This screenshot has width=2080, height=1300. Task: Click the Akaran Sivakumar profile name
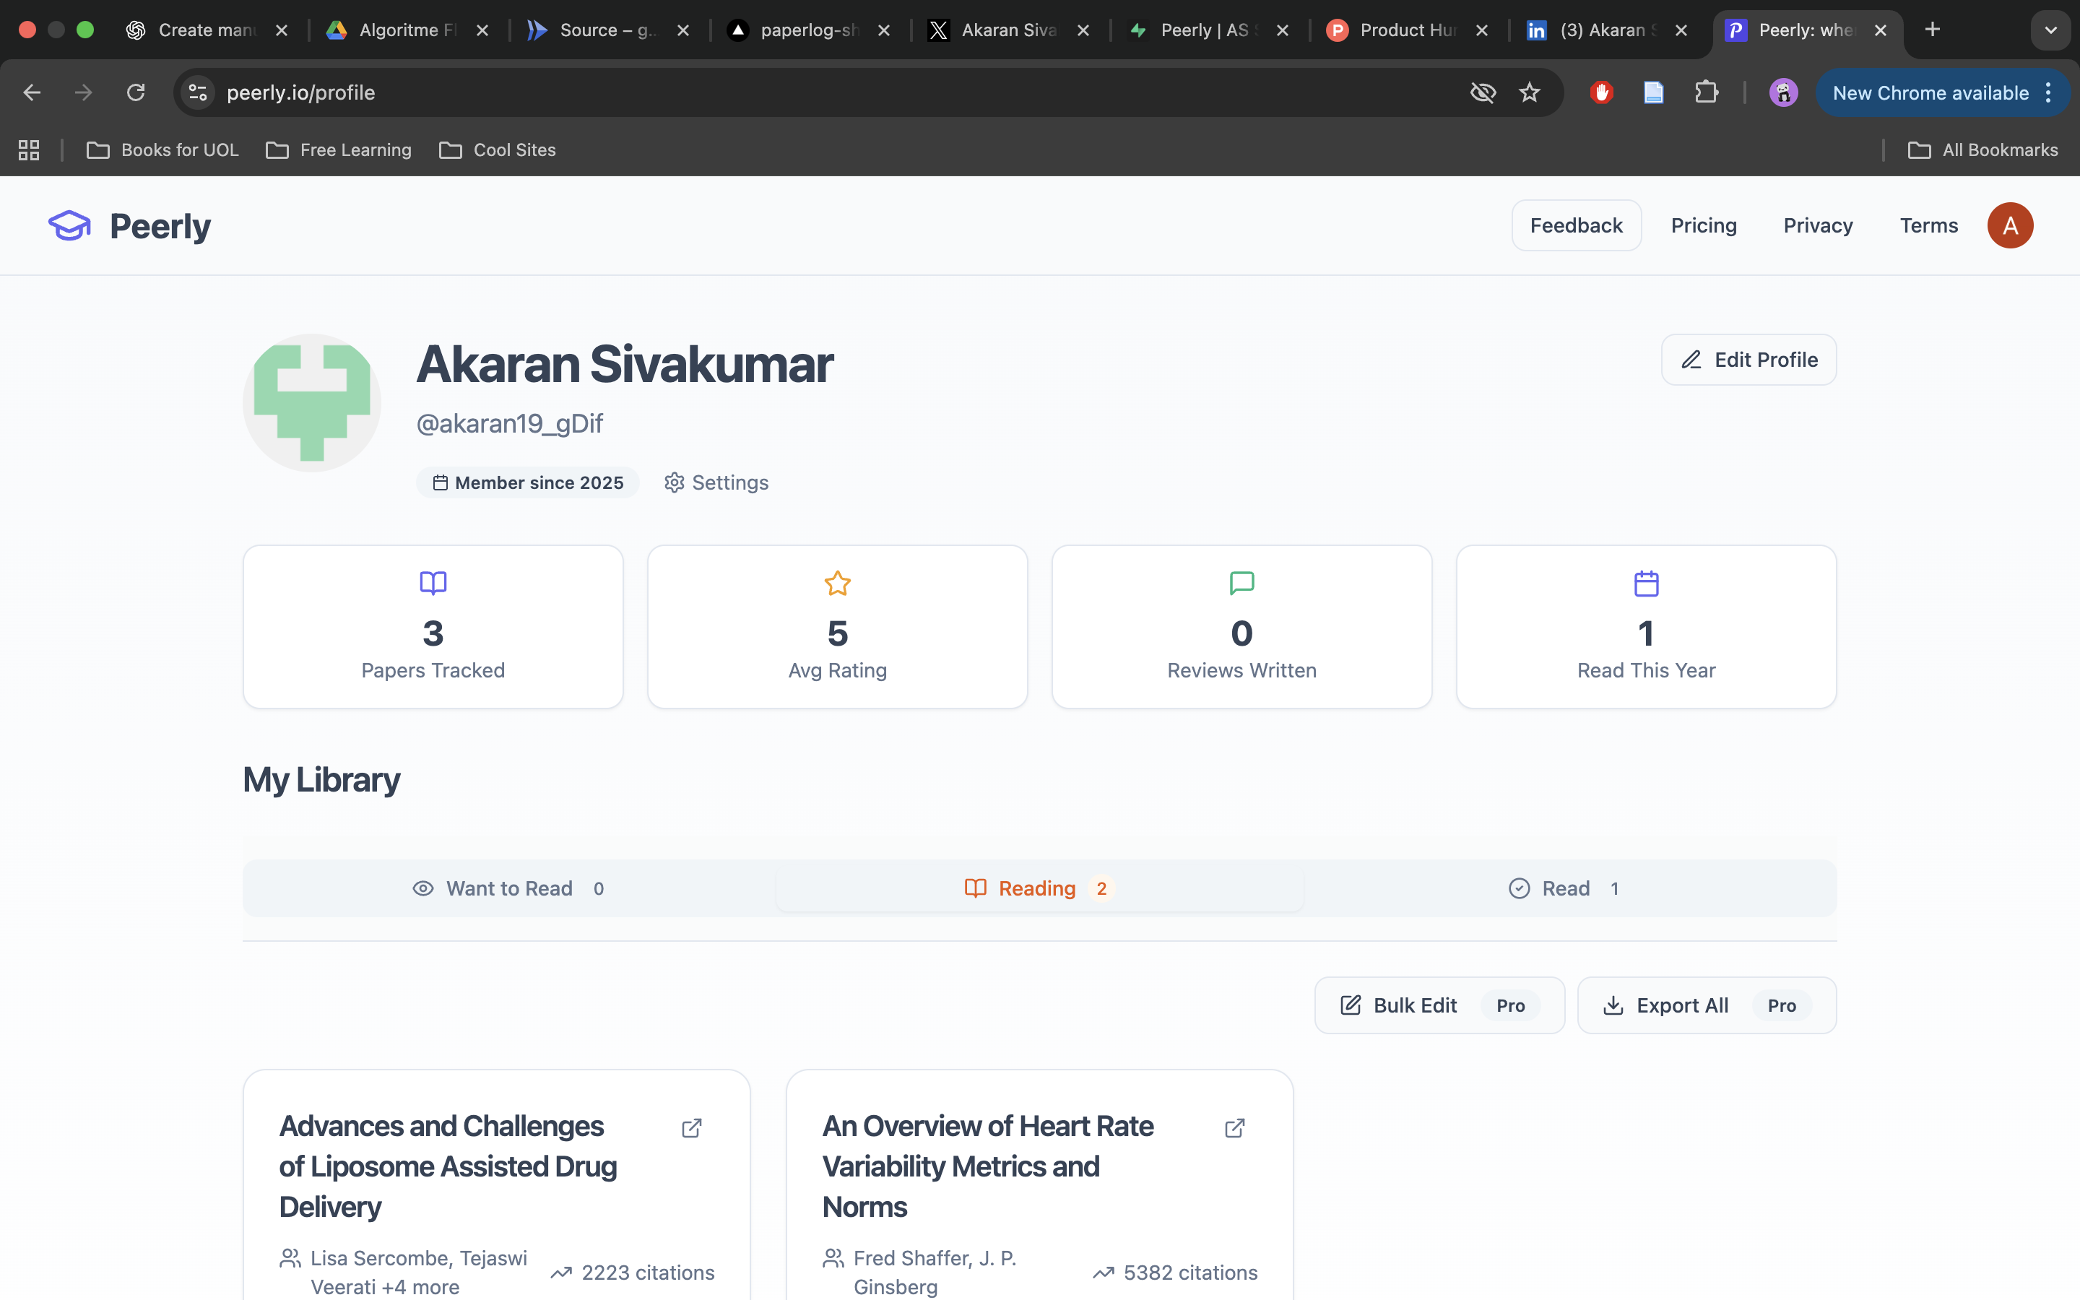[x=625, y=364]
